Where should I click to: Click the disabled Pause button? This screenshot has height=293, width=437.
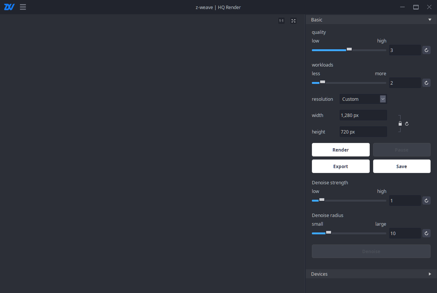(x=402, y=150)
